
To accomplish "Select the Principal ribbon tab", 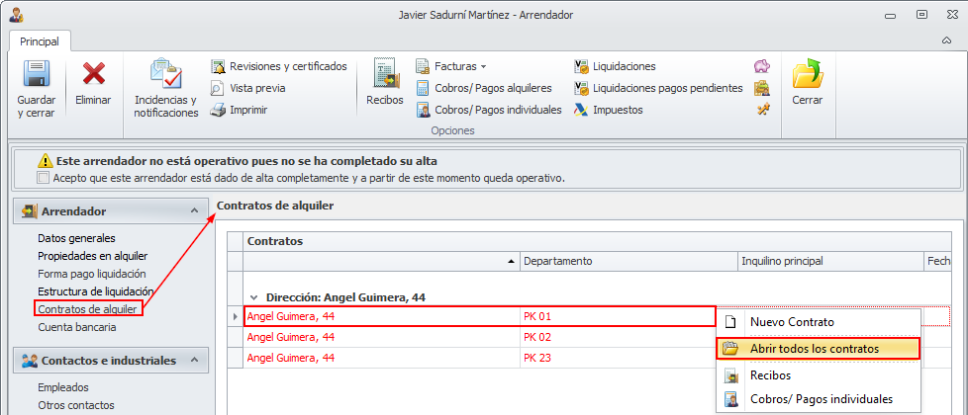I will coord(40,41).
